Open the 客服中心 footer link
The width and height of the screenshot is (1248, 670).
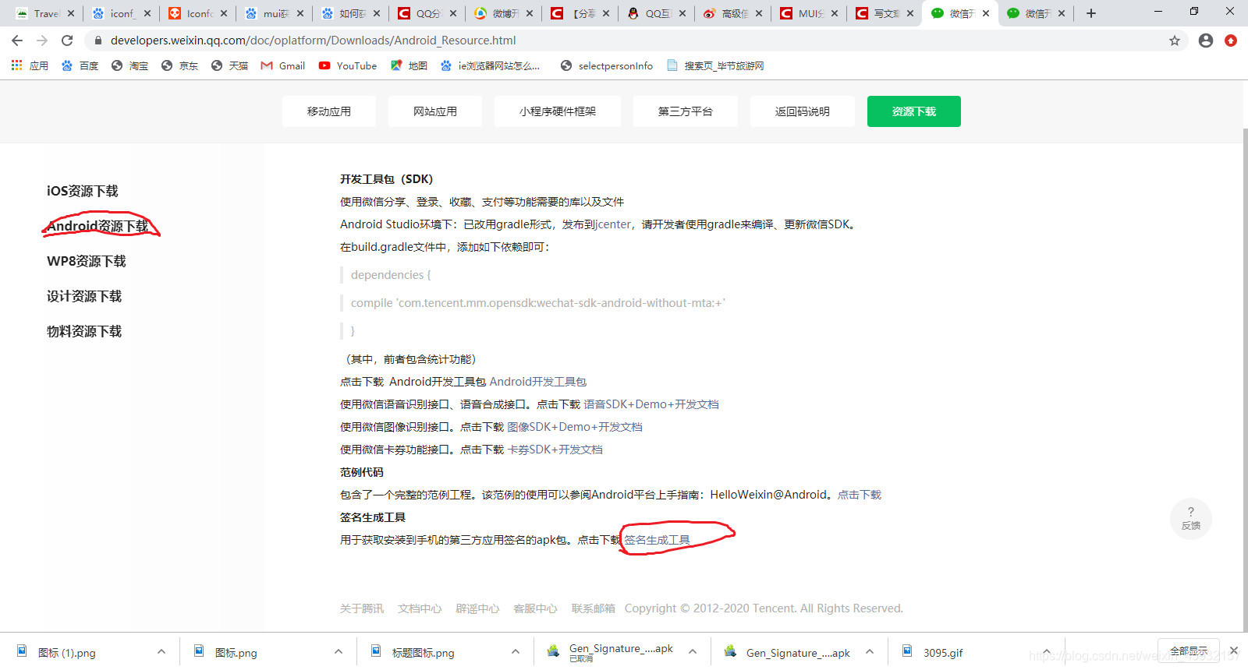pos(535,608)
